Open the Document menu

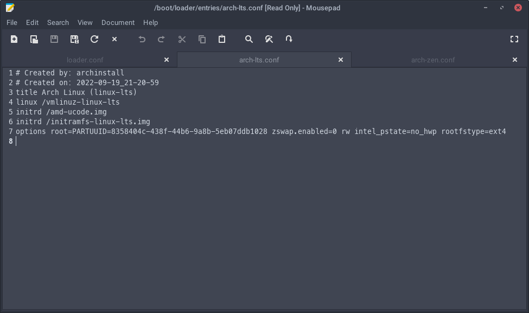pos(118,22)
